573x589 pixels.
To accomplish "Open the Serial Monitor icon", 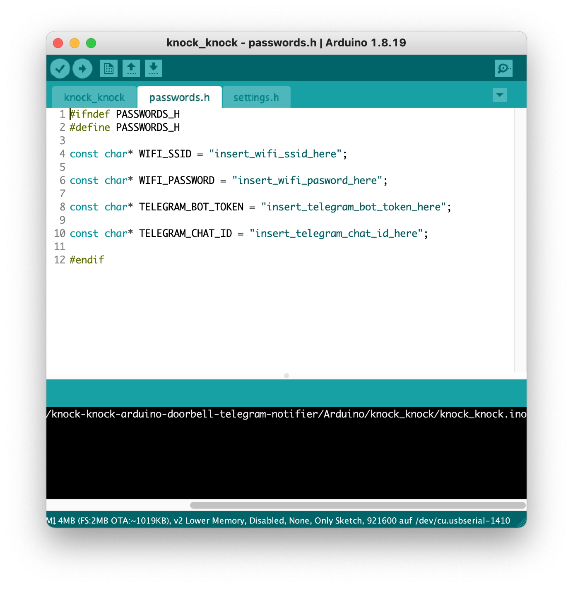I will tap(503, 68).
